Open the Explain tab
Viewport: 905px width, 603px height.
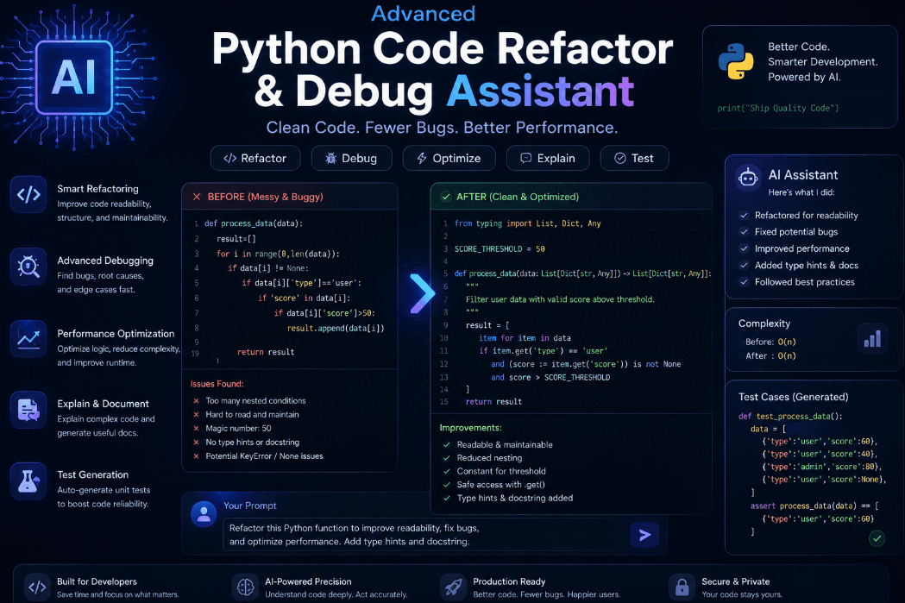coord(548,158)
